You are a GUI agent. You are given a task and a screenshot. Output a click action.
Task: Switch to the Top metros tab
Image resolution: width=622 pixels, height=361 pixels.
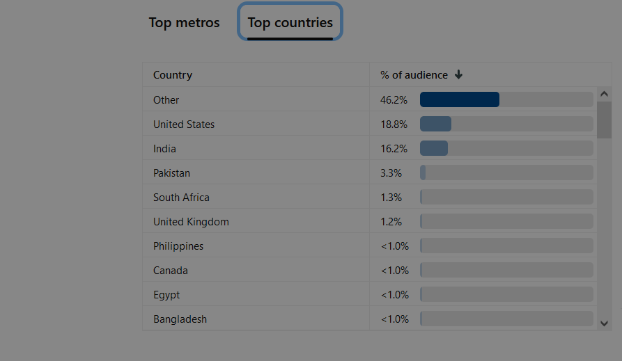pyautogui.click(x=184, y=22)
